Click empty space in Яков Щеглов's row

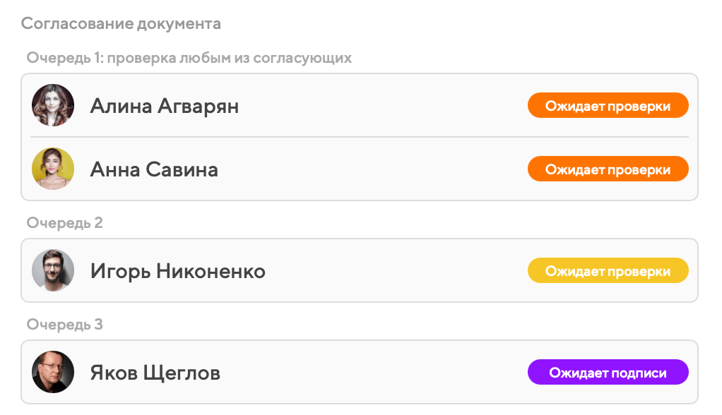pyautogui.click(x=374, y=373)
